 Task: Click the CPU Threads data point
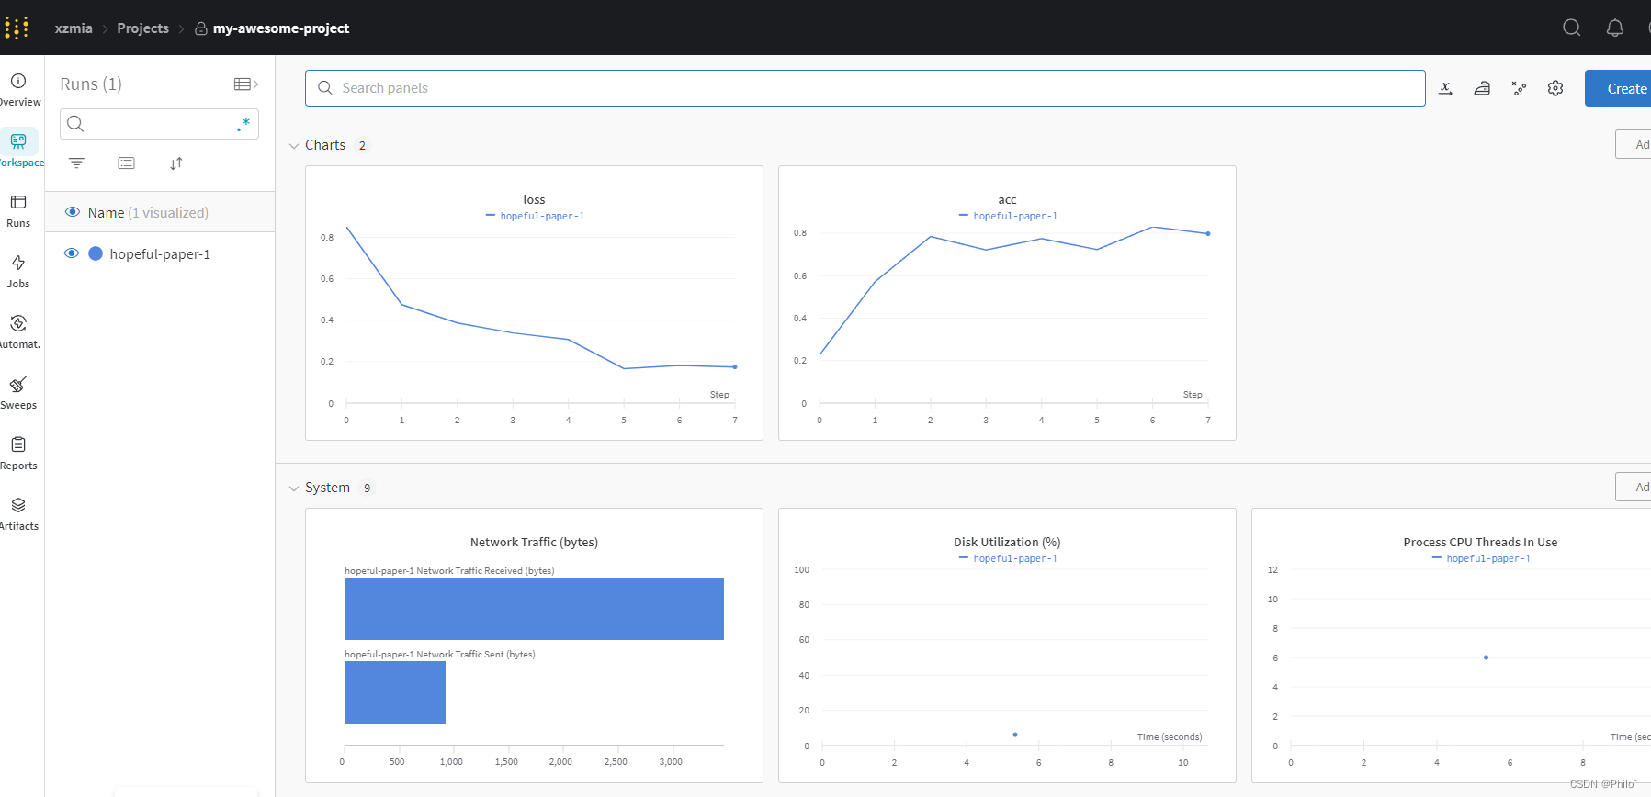(1486, 657)
